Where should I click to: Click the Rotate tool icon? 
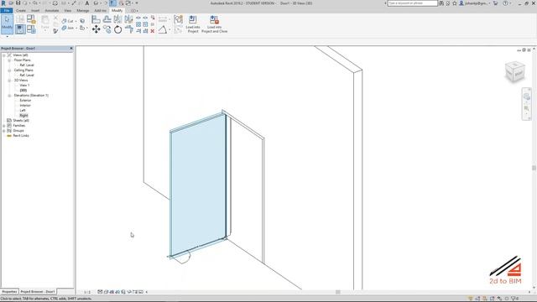coord(117,29)
